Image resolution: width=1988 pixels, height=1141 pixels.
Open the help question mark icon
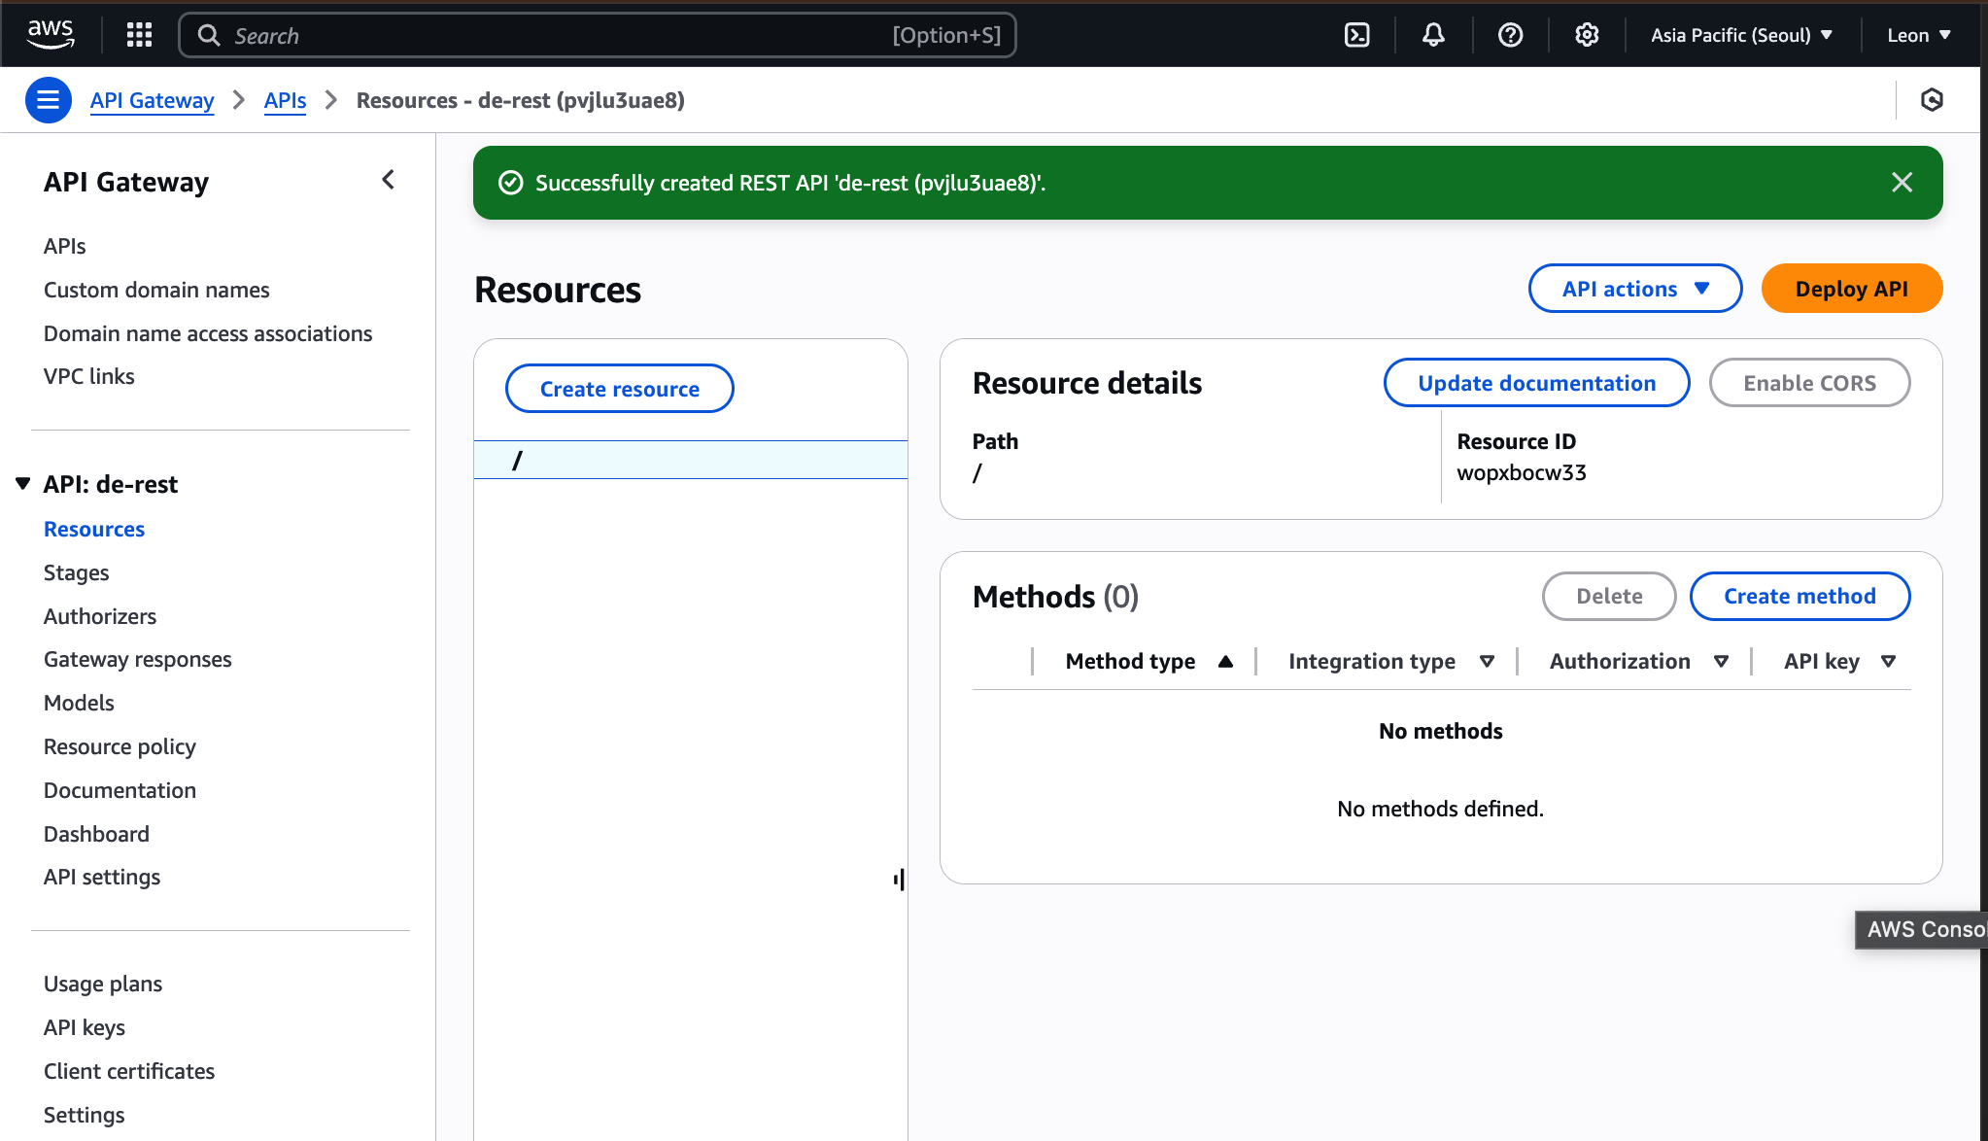(x=1510, y=35)
